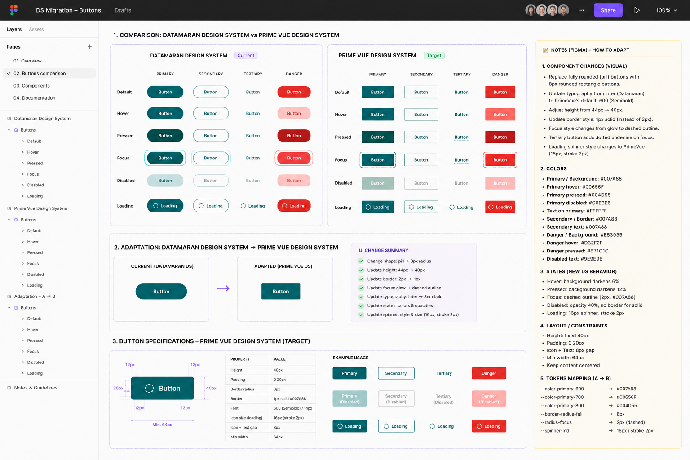690x460 pixels.
Task: Click file title DS Migration – Buttons
Action: coord(68,10)
